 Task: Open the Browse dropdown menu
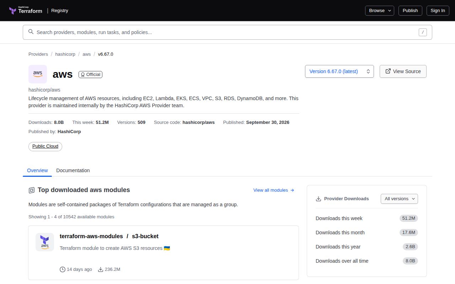pos(380,11)
